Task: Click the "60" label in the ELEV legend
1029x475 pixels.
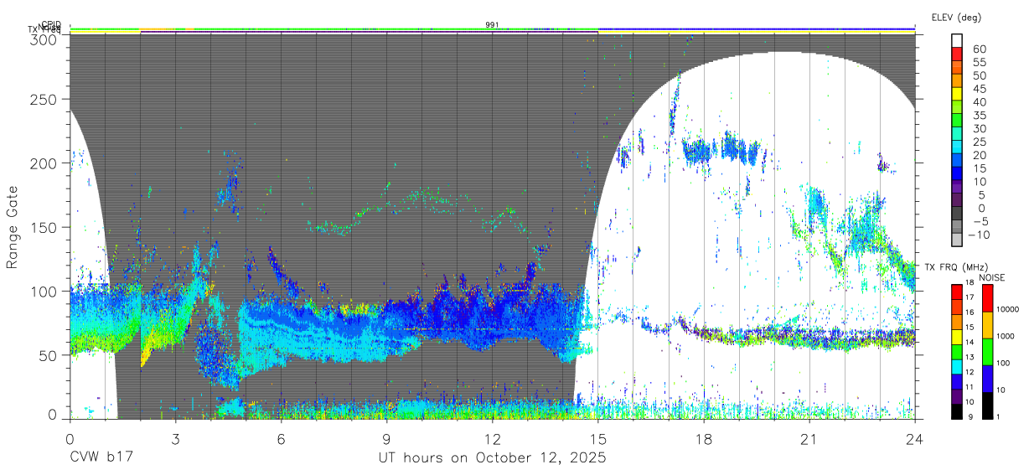Action: pos(979,49)
